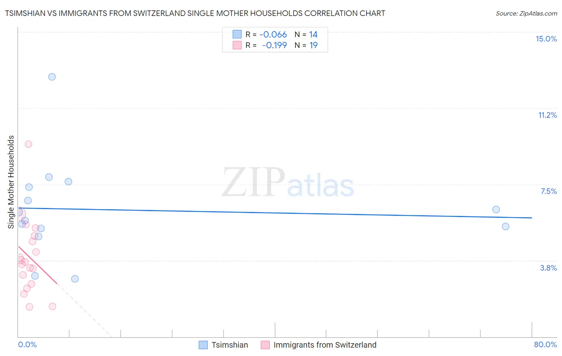The height and width of the screenshot is (356, 562).
Task: Click the blue regression trend line
Action: [275, 213]
